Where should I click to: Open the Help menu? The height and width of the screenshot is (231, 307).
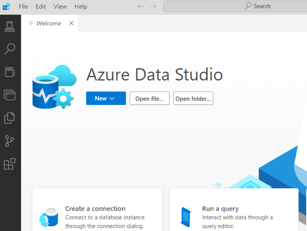pyautogui.click(x=80, y=6)
